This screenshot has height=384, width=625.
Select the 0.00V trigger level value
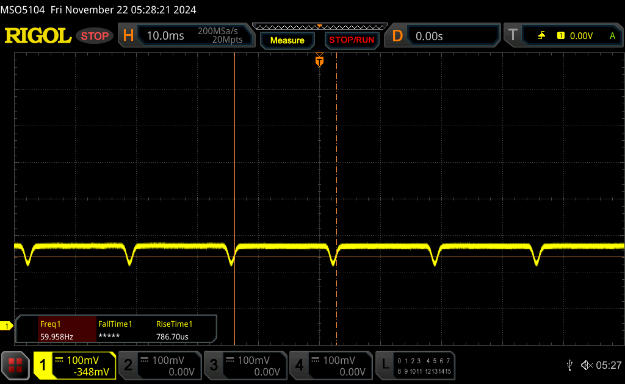tap(581, 36)
